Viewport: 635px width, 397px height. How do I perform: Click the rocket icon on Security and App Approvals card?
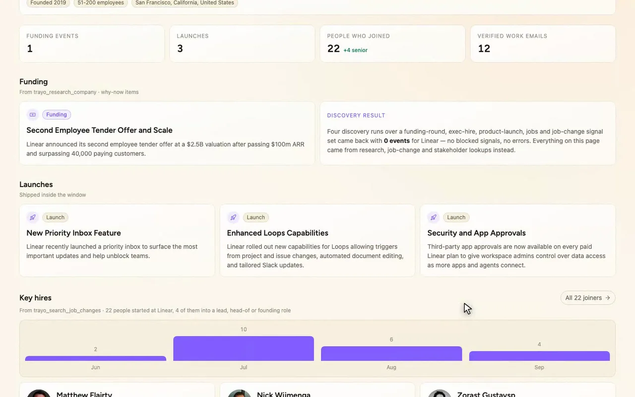[x=434, y=217]
